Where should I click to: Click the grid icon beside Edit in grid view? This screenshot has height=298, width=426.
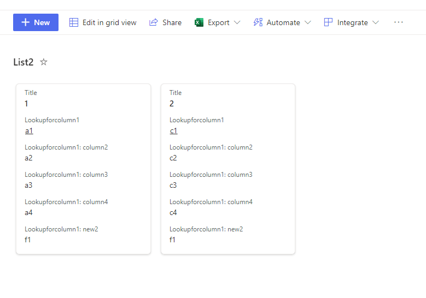click(74, 22)
